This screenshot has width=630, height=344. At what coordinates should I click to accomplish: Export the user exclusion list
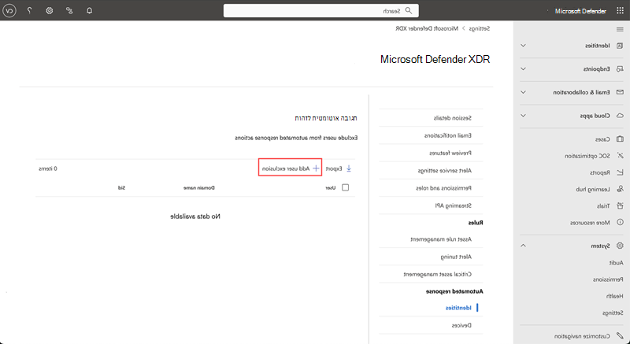coord(339,168)
